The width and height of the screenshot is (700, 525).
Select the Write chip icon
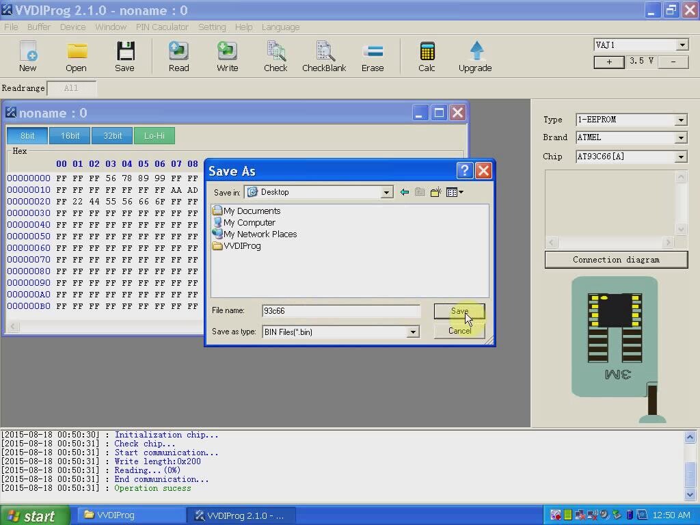(226, 55)
